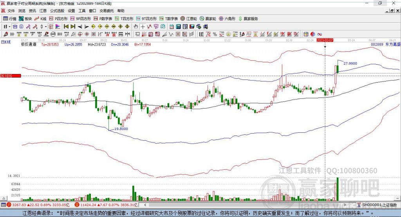Click the Up=26.2855 value

pyautogui.click(x=73, y=44)
